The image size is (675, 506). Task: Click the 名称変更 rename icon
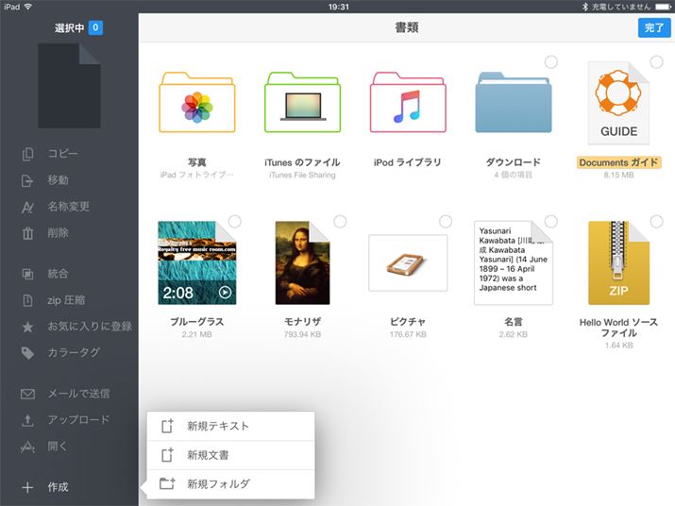(28, 207)
